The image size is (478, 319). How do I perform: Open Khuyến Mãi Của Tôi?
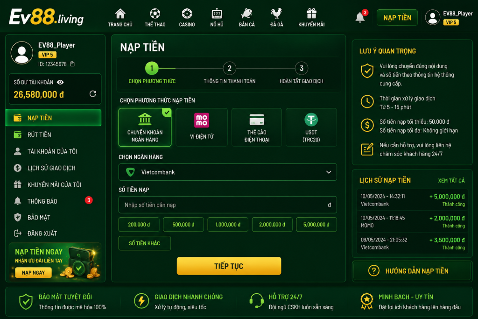[53, 184]
